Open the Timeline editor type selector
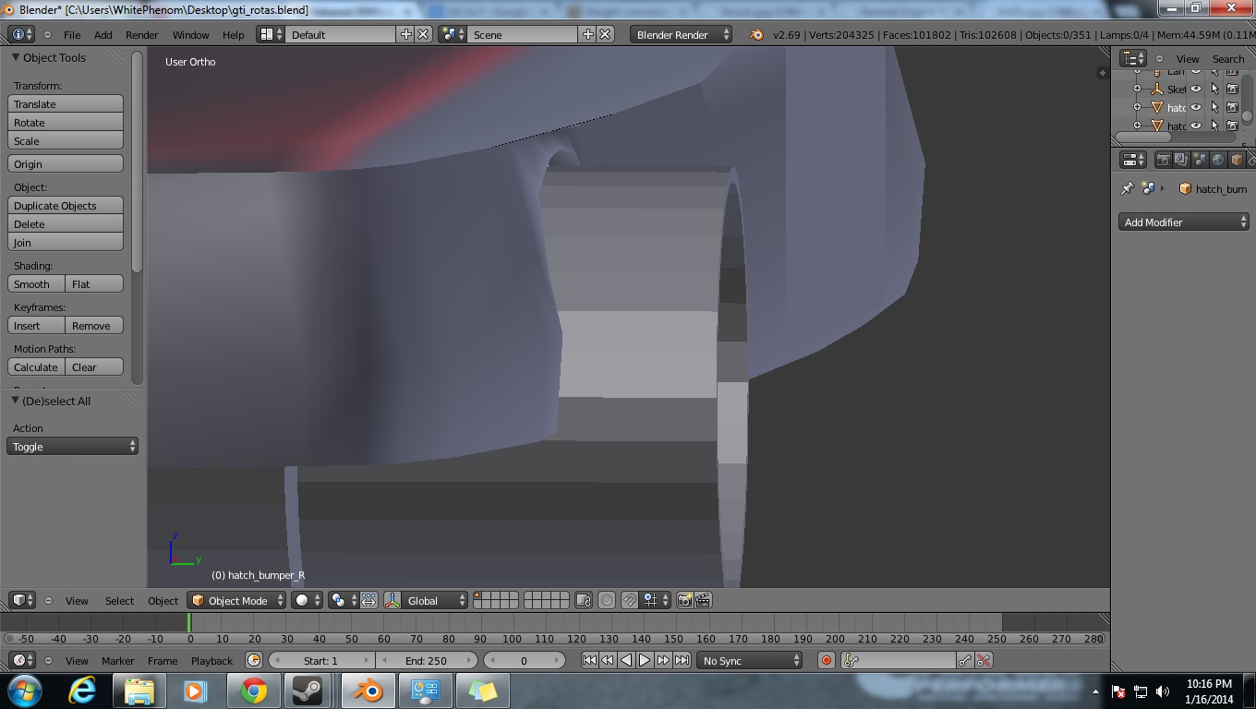 coord(21,660)
